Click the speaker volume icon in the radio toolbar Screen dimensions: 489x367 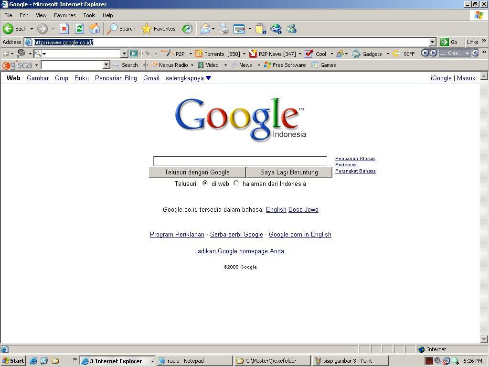tap(475, 53)
